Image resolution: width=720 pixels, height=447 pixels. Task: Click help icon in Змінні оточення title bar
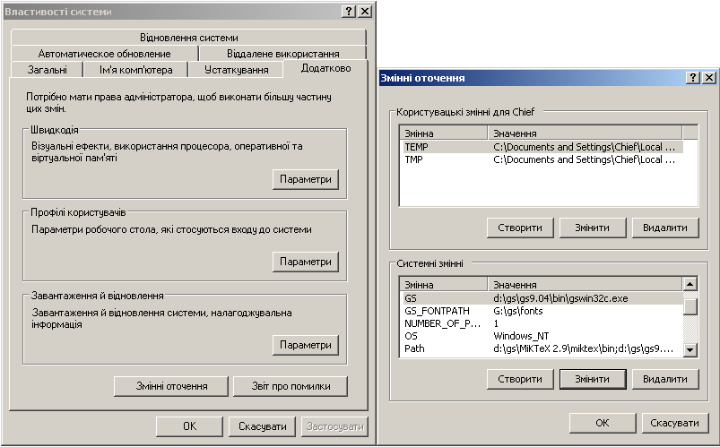tap(692, 78)
